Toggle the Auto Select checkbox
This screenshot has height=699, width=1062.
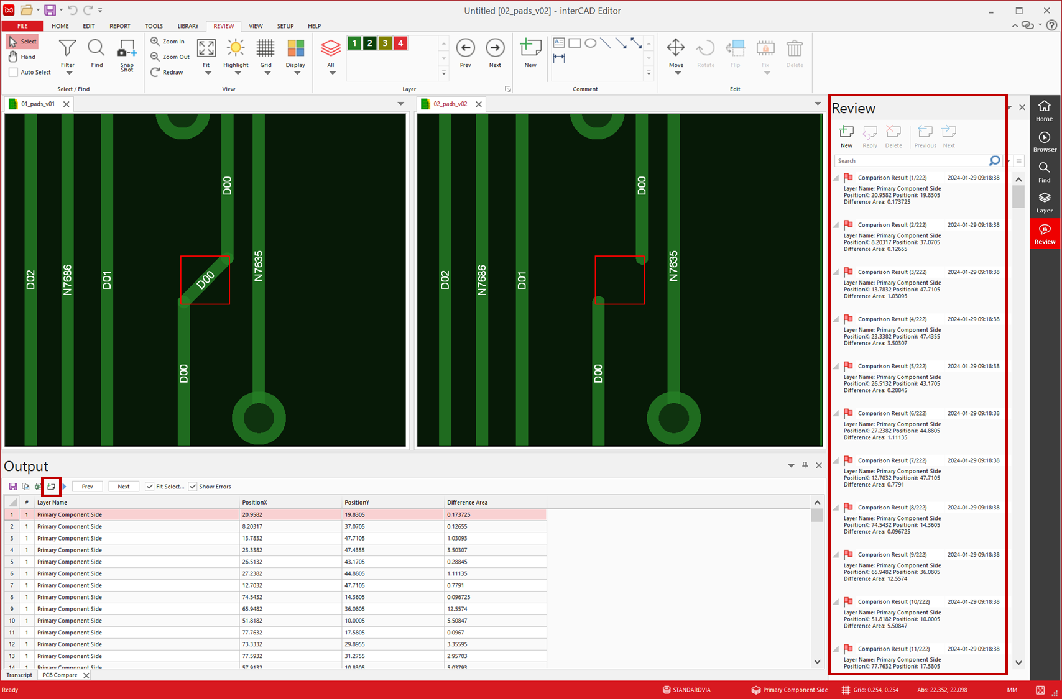(13, 72)
